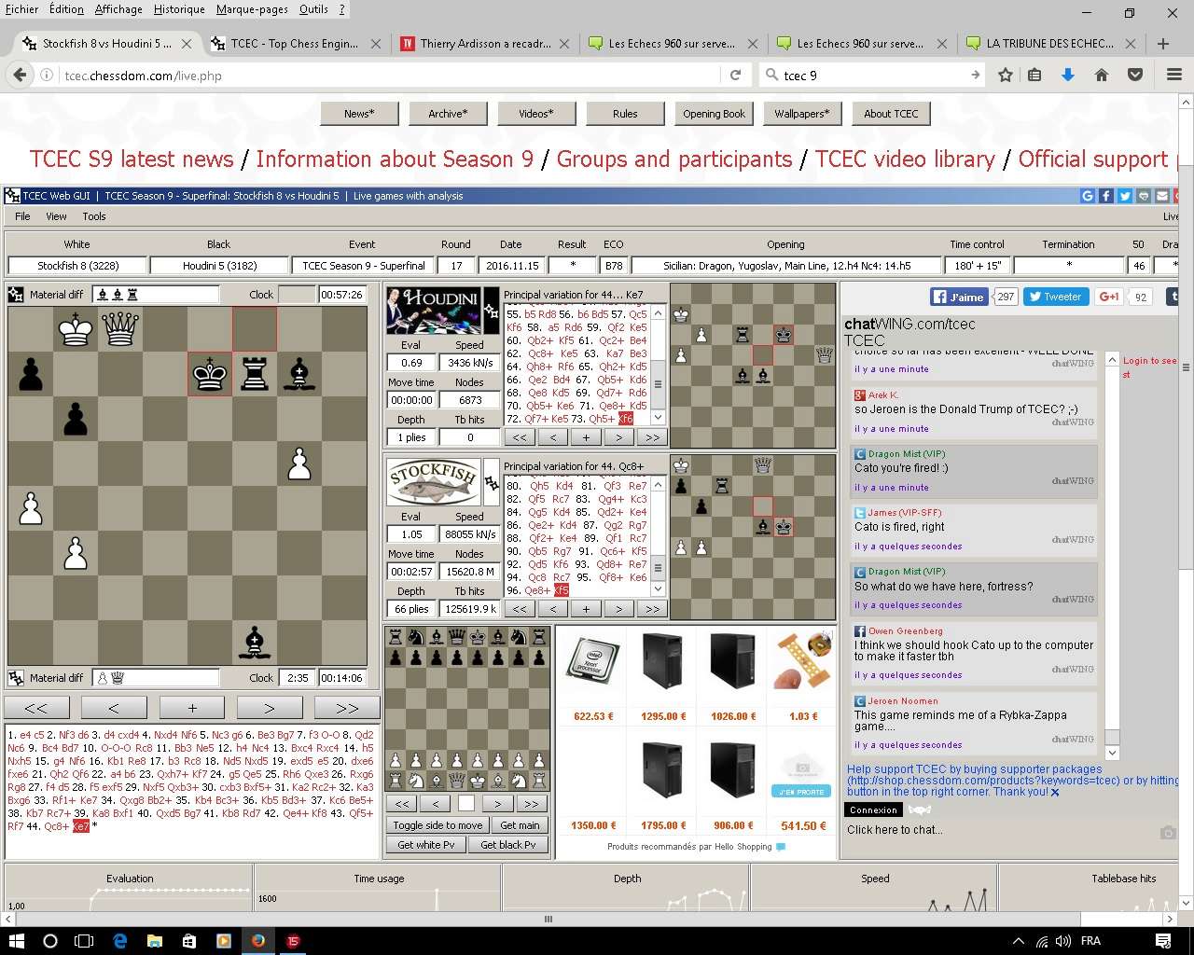
Task: Click the Get white Pv button
Action: tap(425, 845)
